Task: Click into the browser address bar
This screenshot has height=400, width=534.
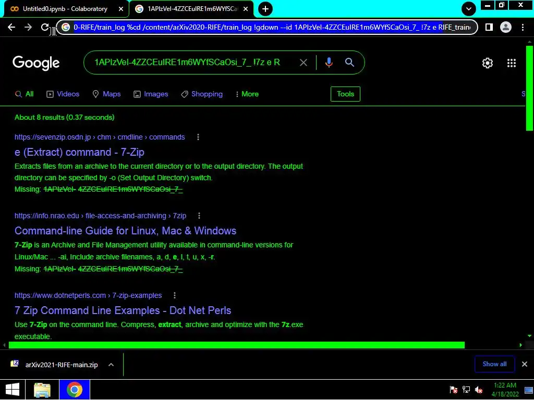Action: [x=267, y=27]
